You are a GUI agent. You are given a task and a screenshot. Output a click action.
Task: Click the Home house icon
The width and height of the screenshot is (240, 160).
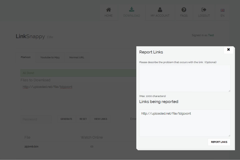[x=108, y=10]
